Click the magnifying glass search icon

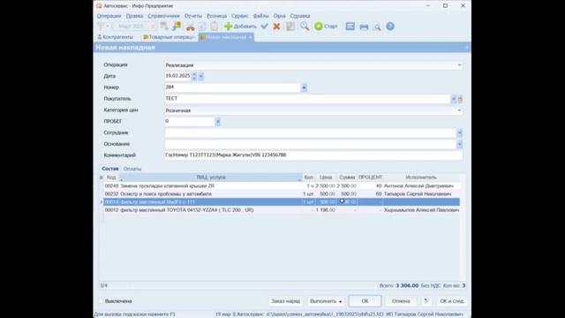pos(305,26)
